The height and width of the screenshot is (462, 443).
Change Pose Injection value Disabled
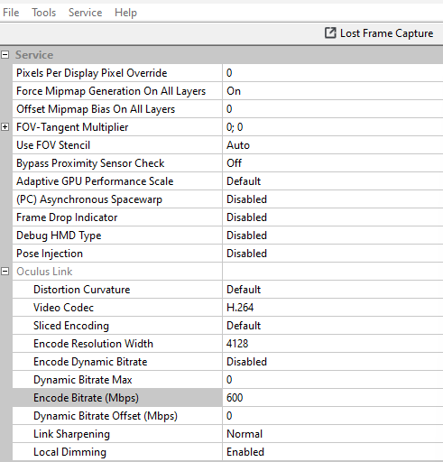333,254
